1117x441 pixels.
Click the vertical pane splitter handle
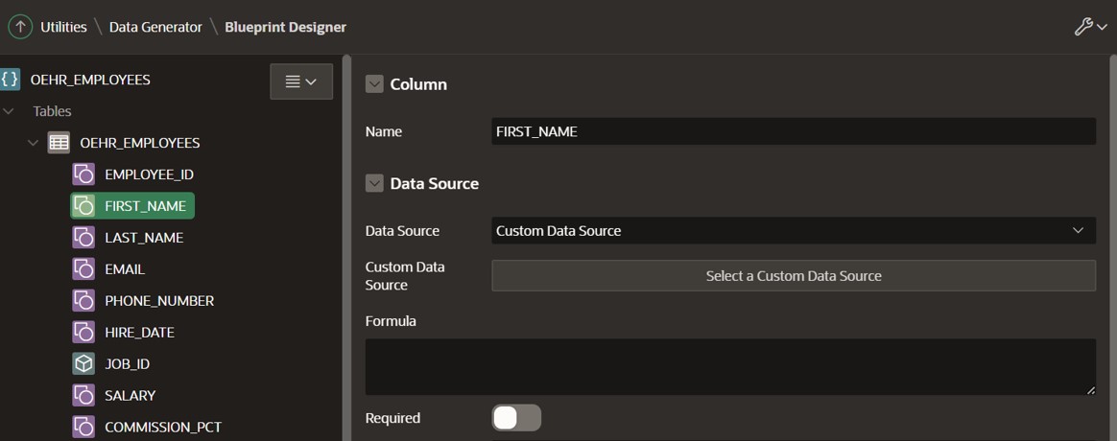[347, 247]
